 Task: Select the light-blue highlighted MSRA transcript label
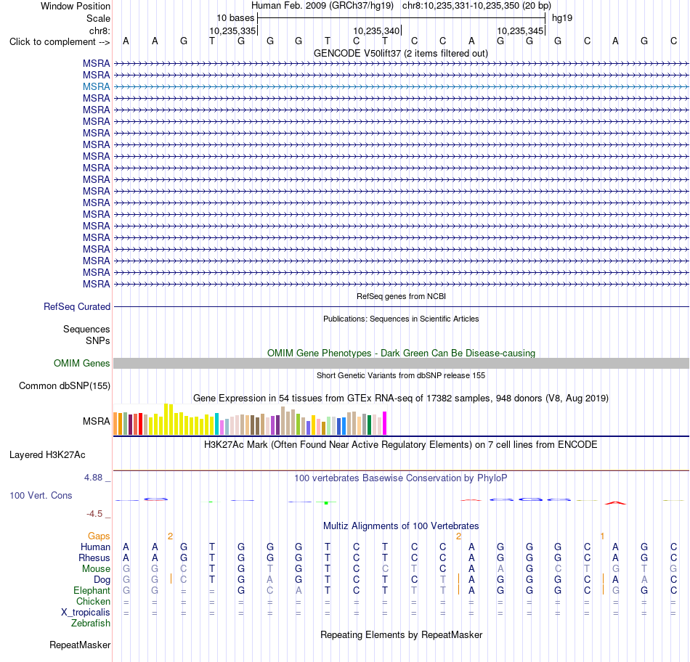point(96,86)
